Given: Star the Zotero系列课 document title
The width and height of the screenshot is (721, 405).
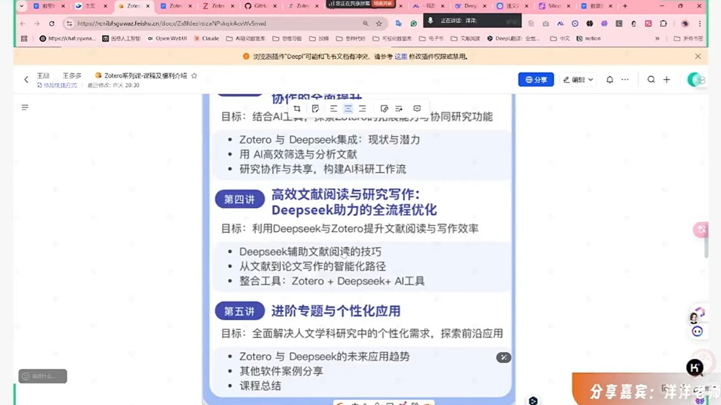Looking at the screenshot, I should [194, 75].
